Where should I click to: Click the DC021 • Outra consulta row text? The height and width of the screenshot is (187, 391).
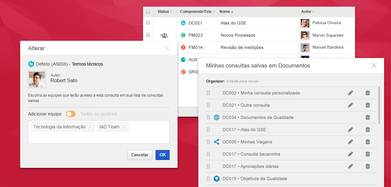(246, 105)
